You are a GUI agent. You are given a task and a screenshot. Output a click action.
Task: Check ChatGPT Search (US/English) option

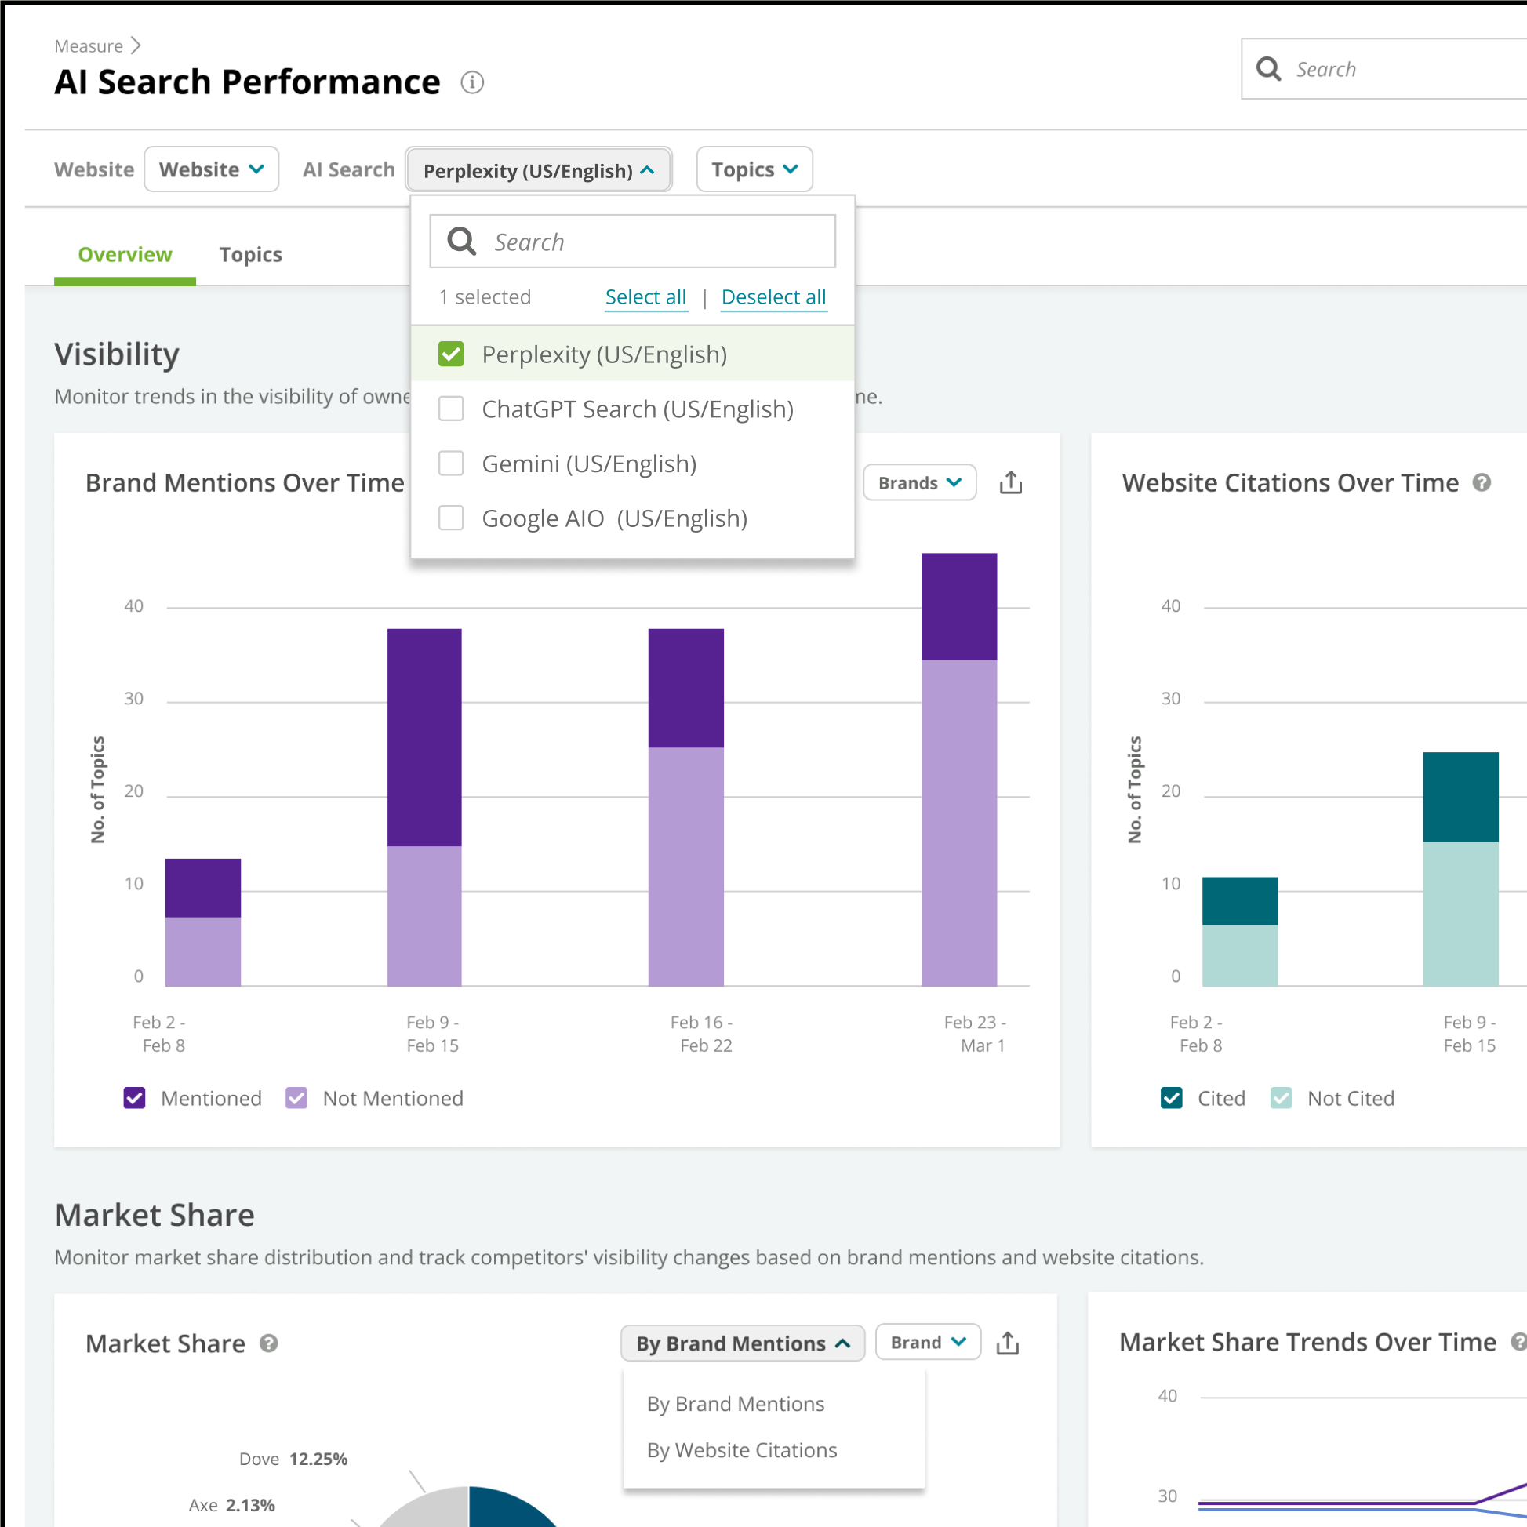[450, 409]
